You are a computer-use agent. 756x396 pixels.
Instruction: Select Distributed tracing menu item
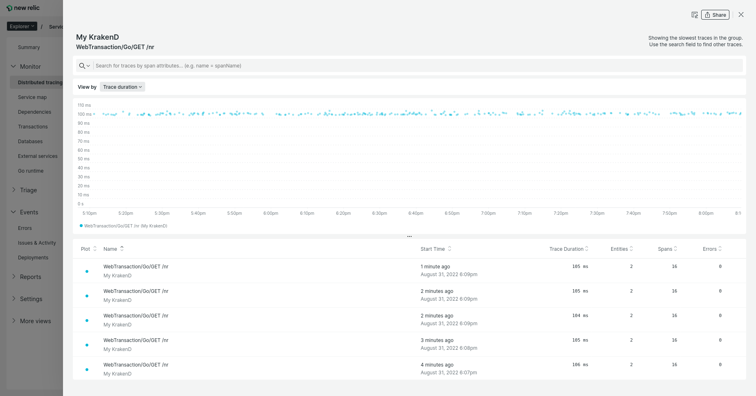pyautogui.click(x=40, y=83)
